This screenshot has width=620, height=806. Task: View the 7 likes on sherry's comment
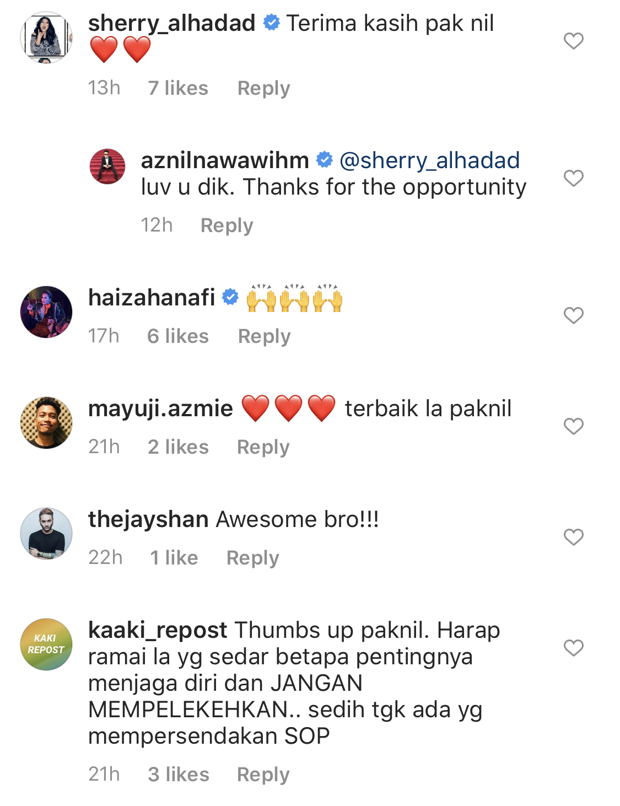point(178,88)
